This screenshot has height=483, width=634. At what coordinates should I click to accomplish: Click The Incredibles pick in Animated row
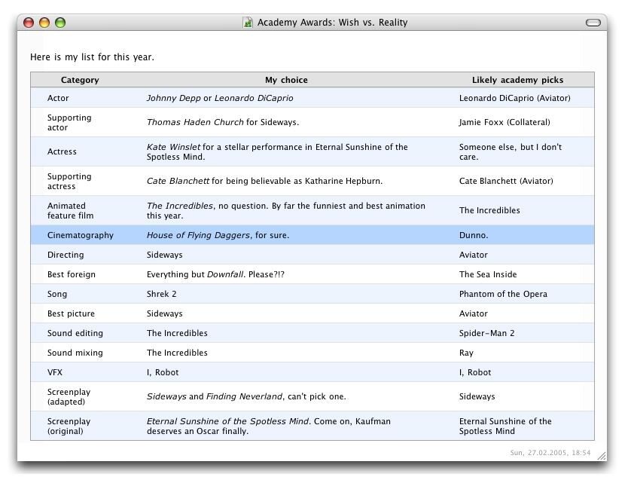(489, 210)
